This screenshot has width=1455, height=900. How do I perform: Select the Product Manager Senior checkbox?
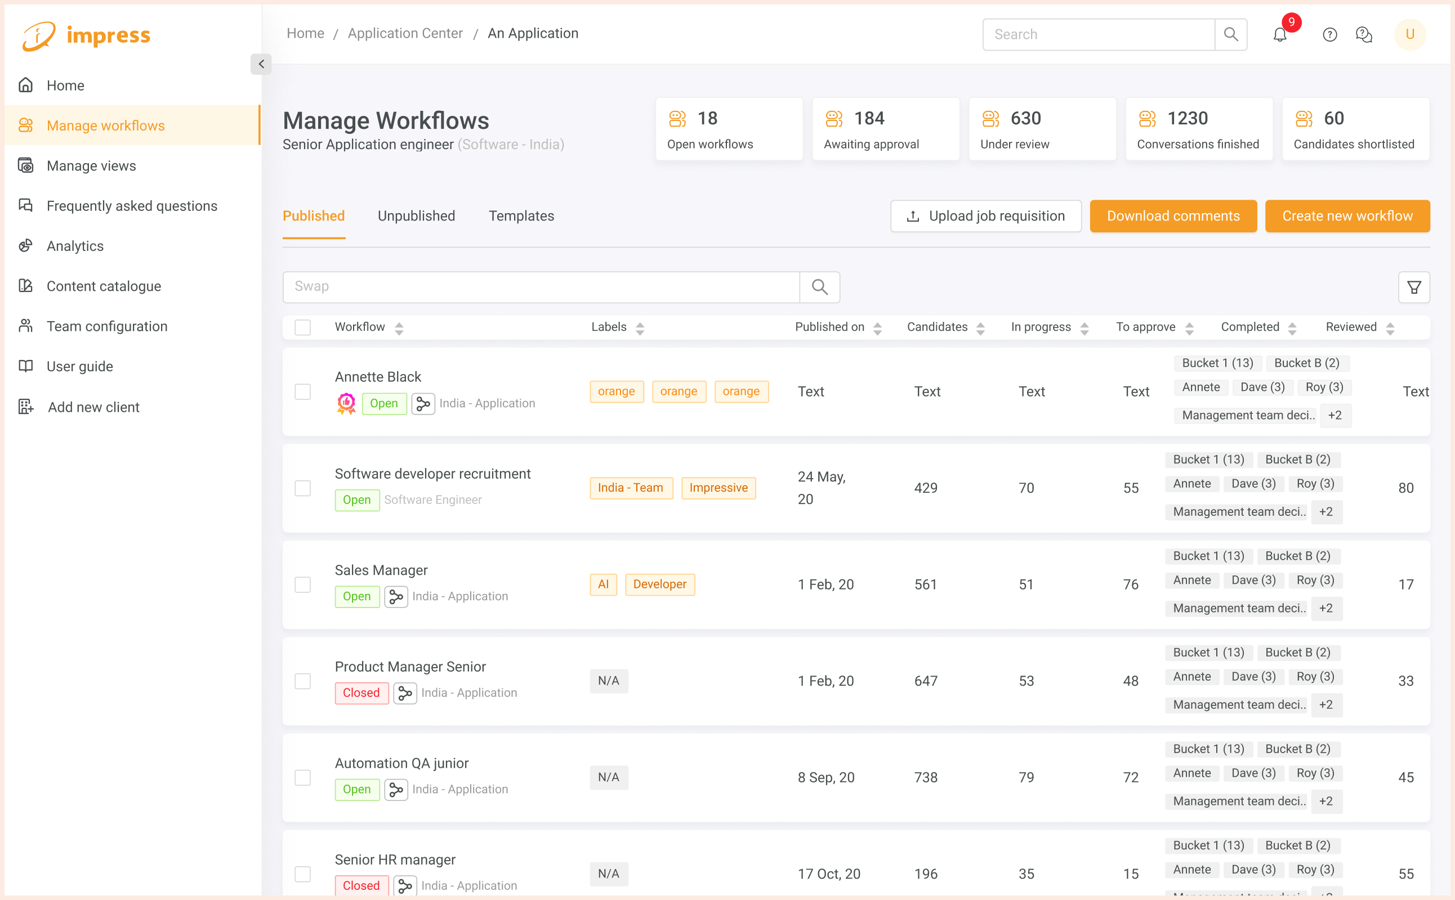303,681
